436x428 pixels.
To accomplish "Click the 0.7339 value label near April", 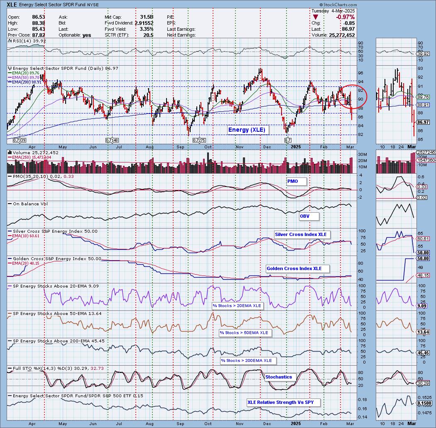I will (x=19, y=140).
